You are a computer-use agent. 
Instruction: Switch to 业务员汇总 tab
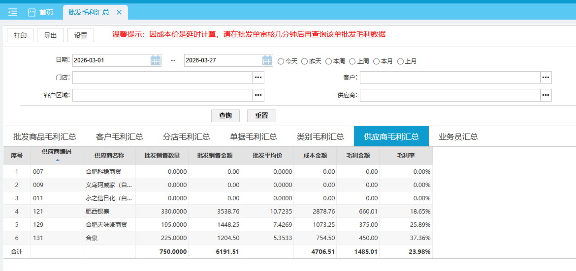coord(458,136)
